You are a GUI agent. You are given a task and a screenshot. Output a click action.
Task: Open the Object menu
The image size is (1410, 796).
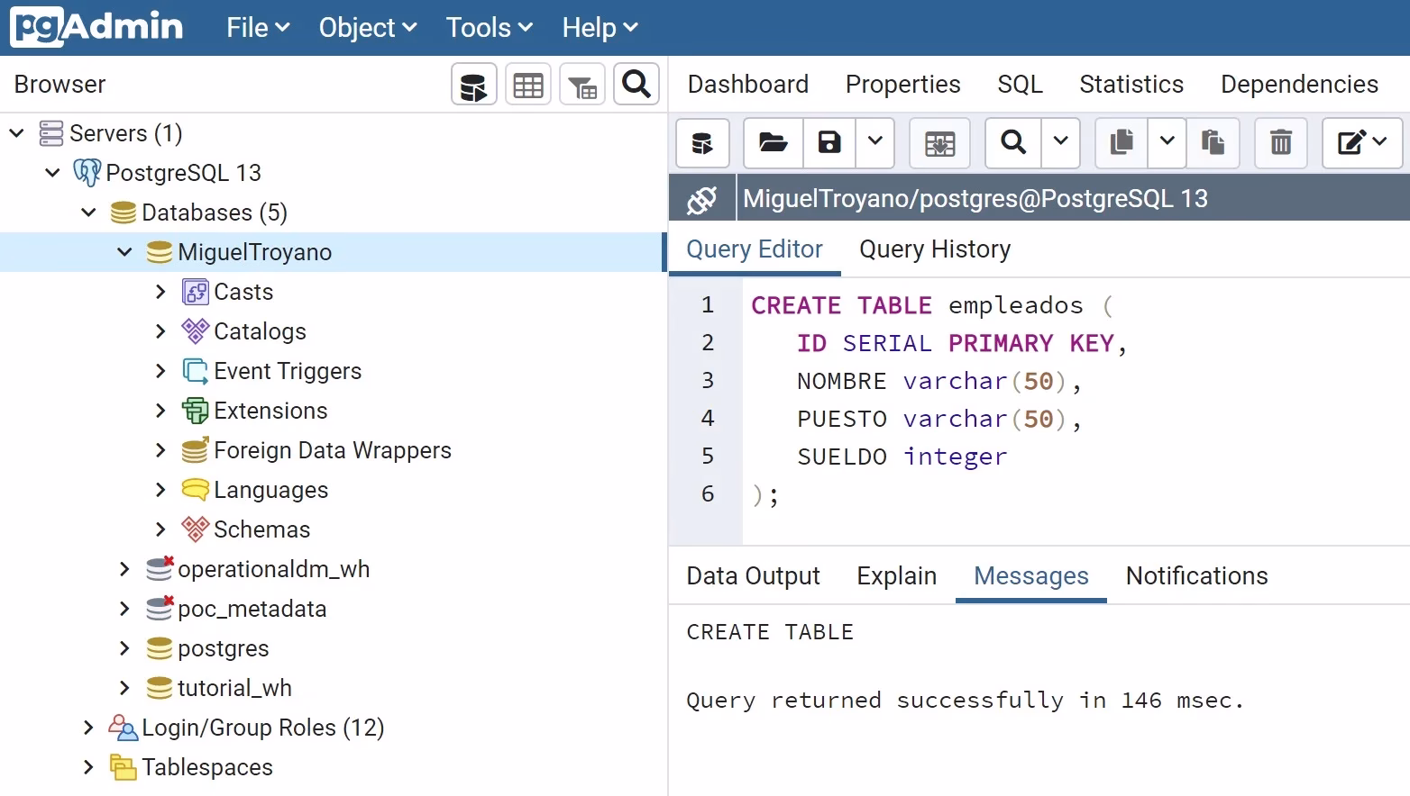[368, 28]
